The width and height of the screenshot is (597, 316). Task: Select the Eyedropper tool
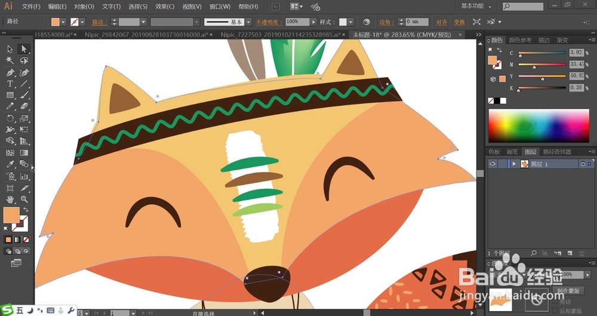10,164
